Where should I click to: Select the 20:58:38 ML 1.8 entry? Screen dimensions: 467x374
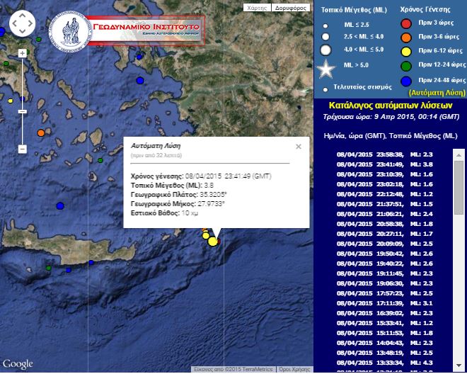384,224
